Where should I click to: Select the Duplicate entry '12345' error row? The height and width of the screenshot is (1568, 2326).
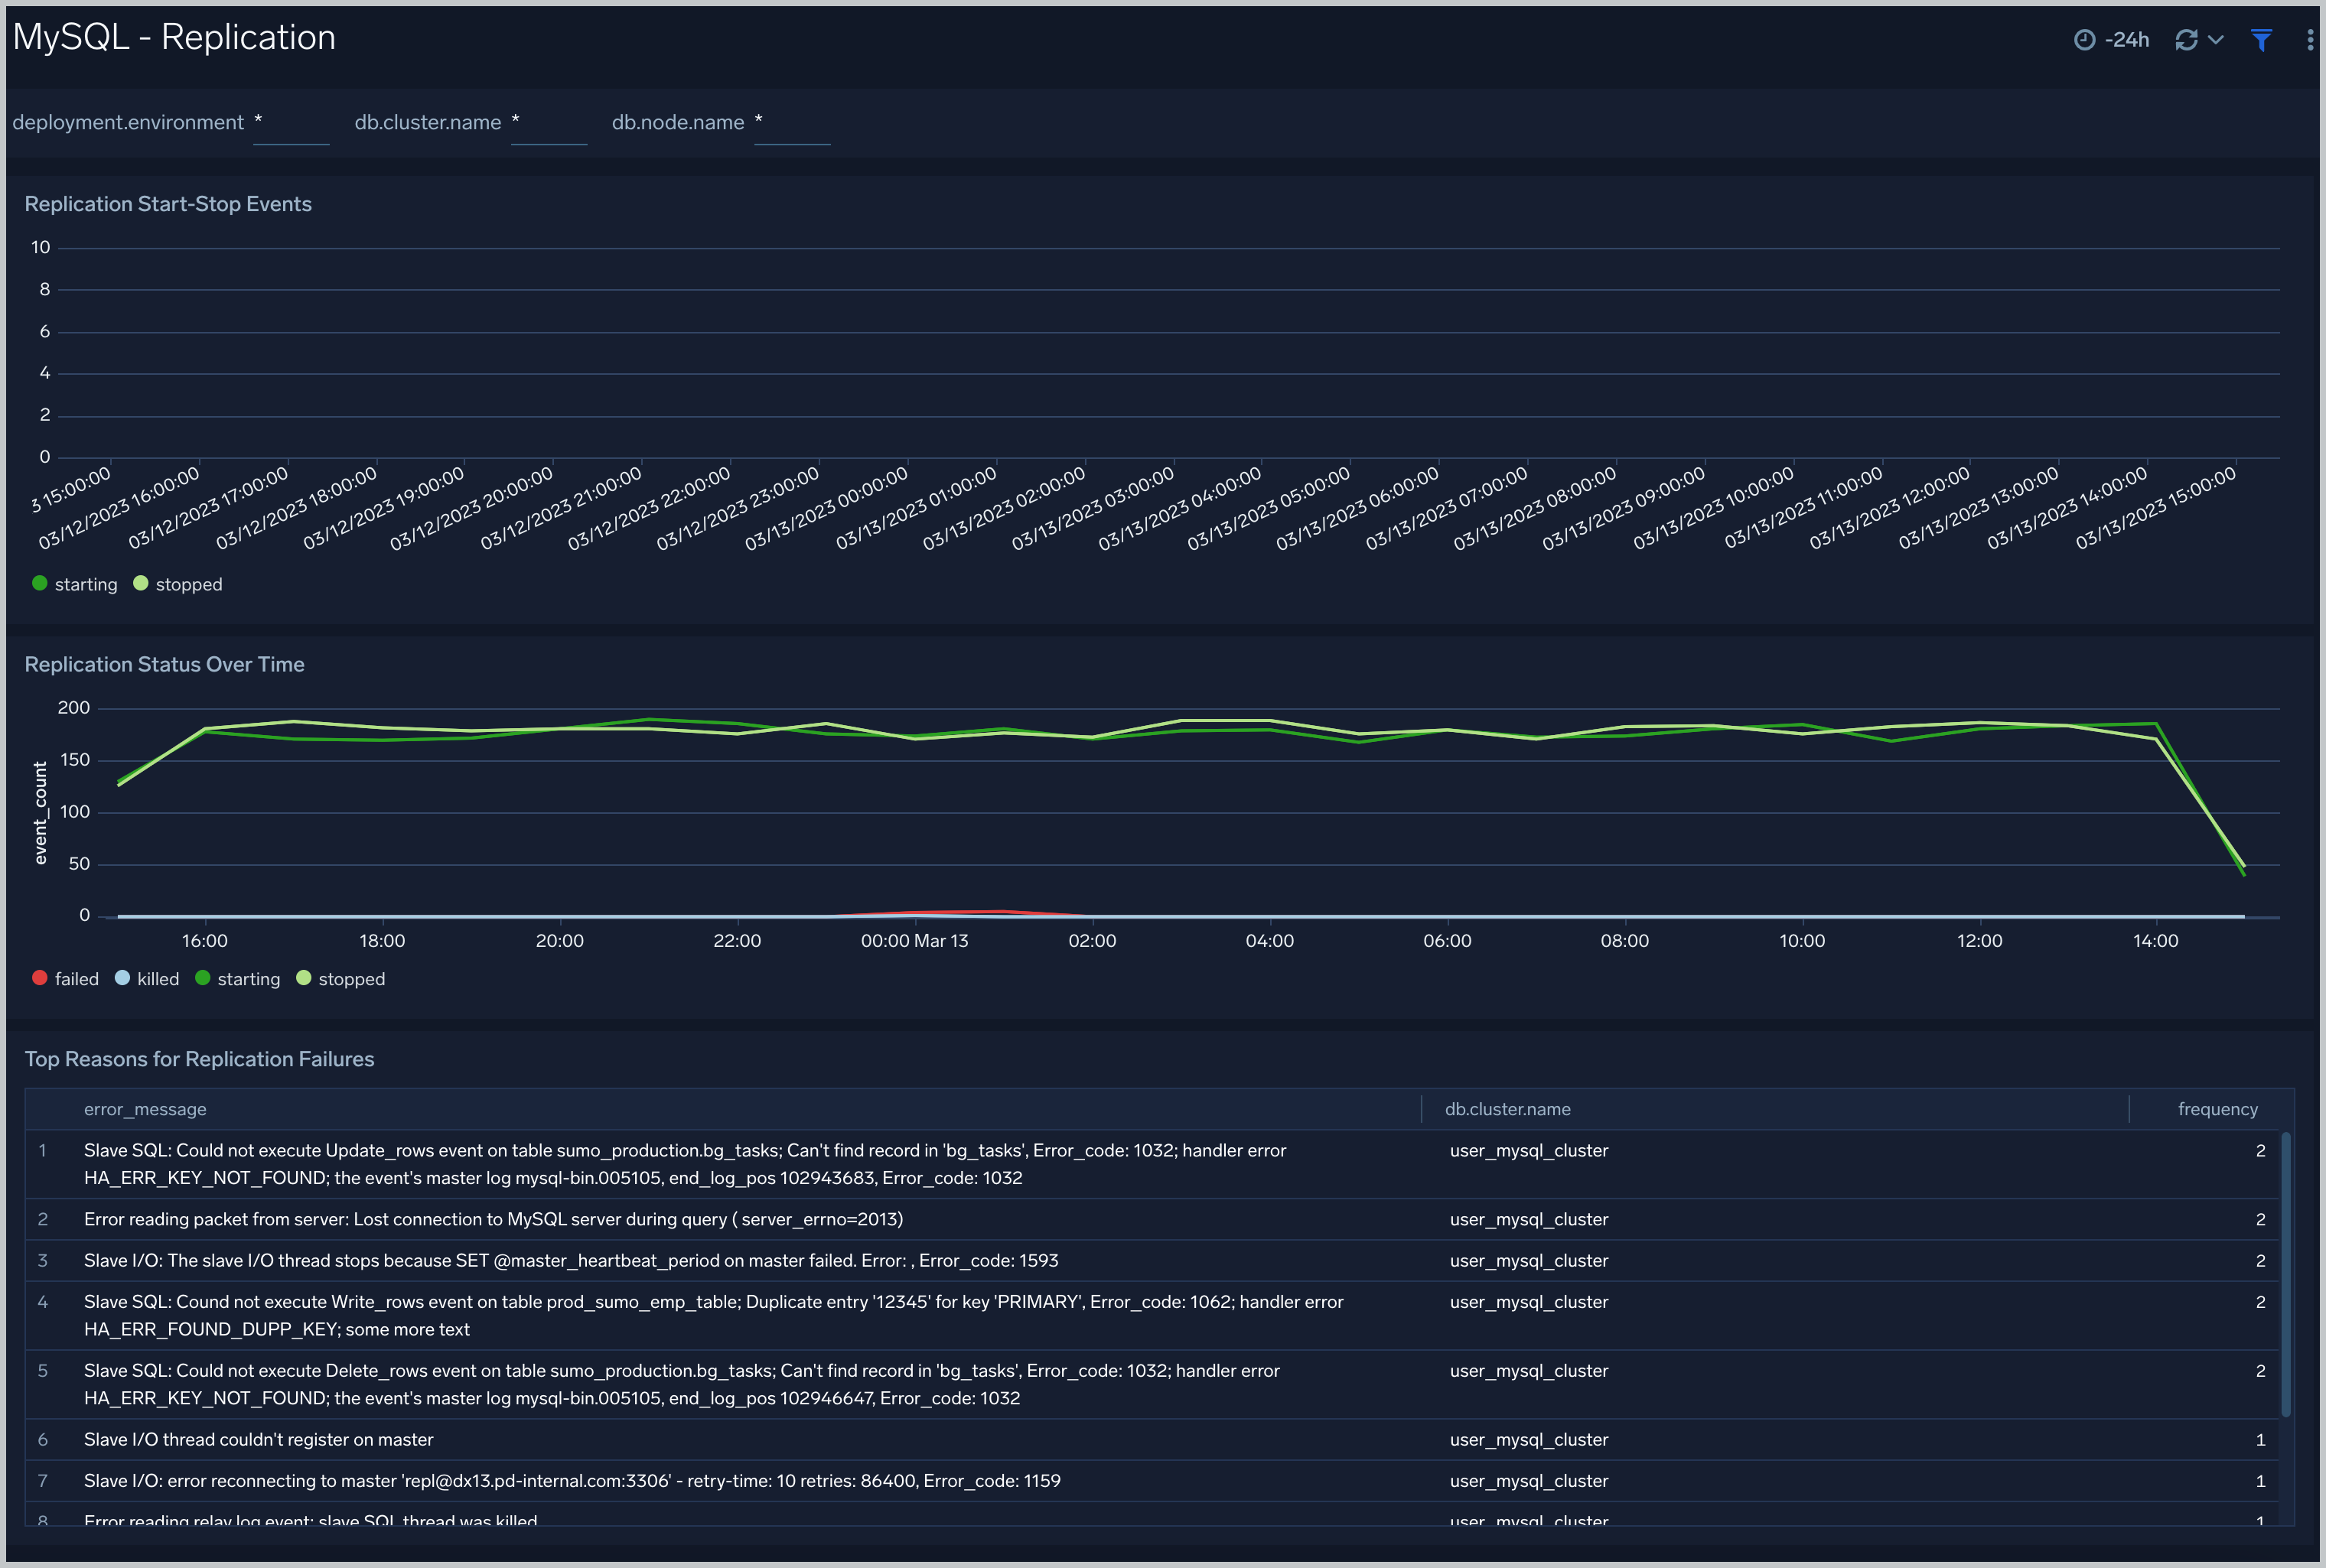[1152, 1315]
